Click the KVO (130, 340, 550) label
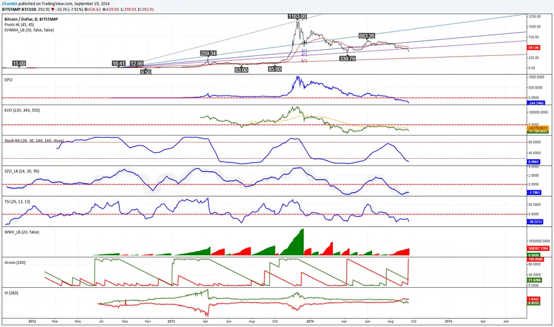This screenshot has width=554, height=327. (22, 111)
